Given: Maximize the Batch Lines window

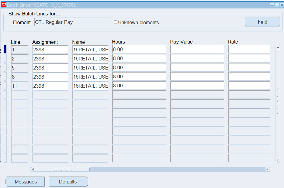Looking at the screenshot, I should tap(277, 5).
